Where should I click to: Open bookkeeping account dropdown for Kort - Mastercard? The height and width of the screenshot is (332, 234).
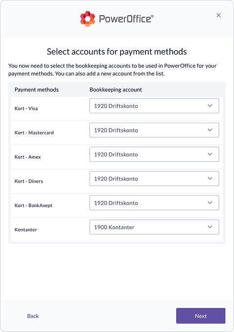[x=154, y=130]
